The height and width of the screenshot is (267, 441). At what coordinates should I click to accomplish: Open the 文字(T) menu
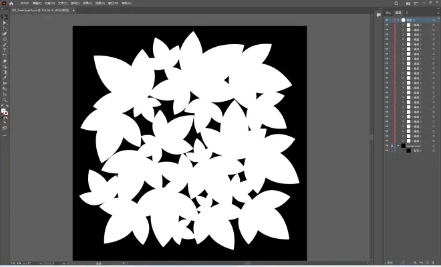tap(62, 3)
